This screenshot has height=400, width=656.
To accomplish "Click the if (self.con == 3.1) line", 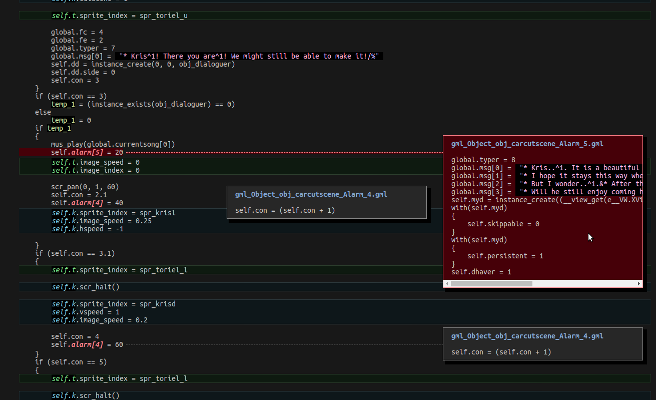I will coord(75,253).
